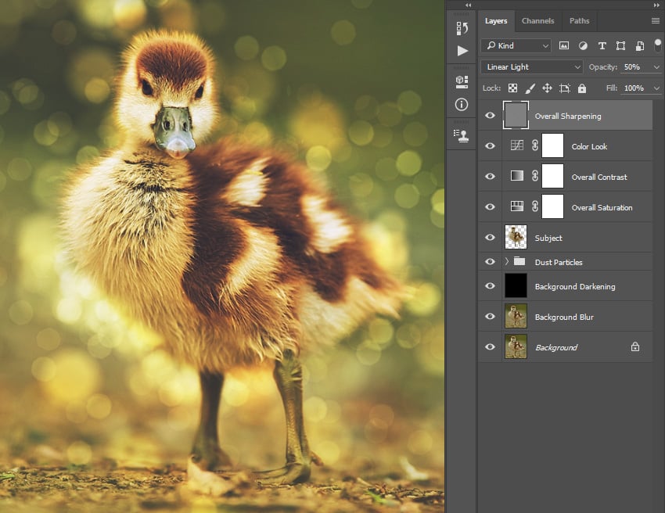
Task: Enable lock transparent pixels
Action: coord(513,88)
